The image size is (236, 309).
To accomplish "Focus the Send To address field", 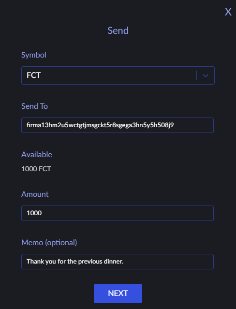I will coord(118,125).
